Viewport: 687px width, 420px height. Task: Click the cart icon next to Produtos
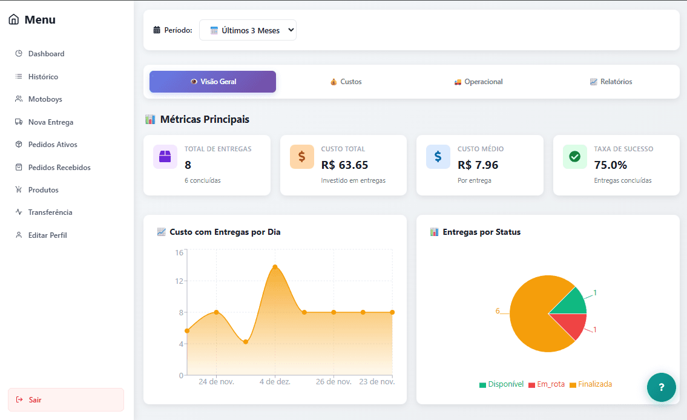[x=19, y=190]
